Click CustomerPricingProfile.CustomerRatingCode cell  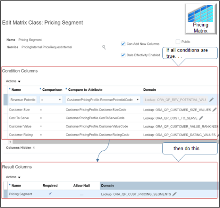click(98, 135)
